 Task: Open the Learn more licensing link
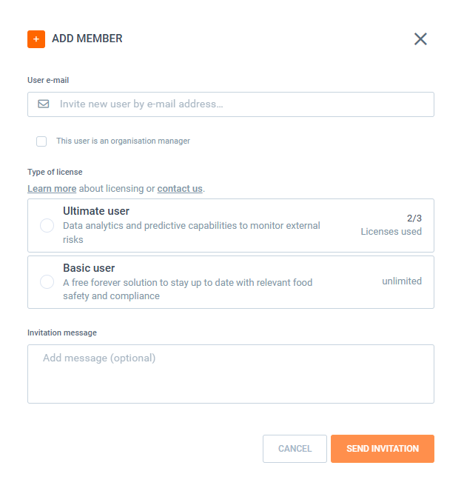(52, 189)
